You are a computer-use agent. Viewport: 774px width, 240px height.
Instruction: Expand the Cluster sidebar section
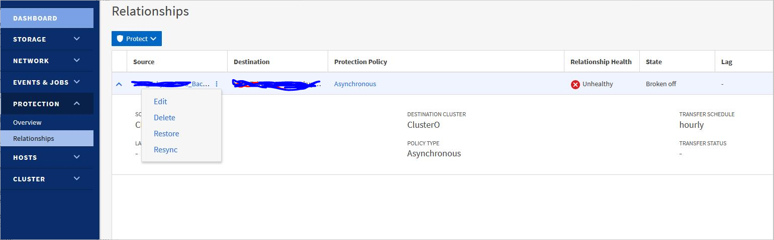point(76,179)
